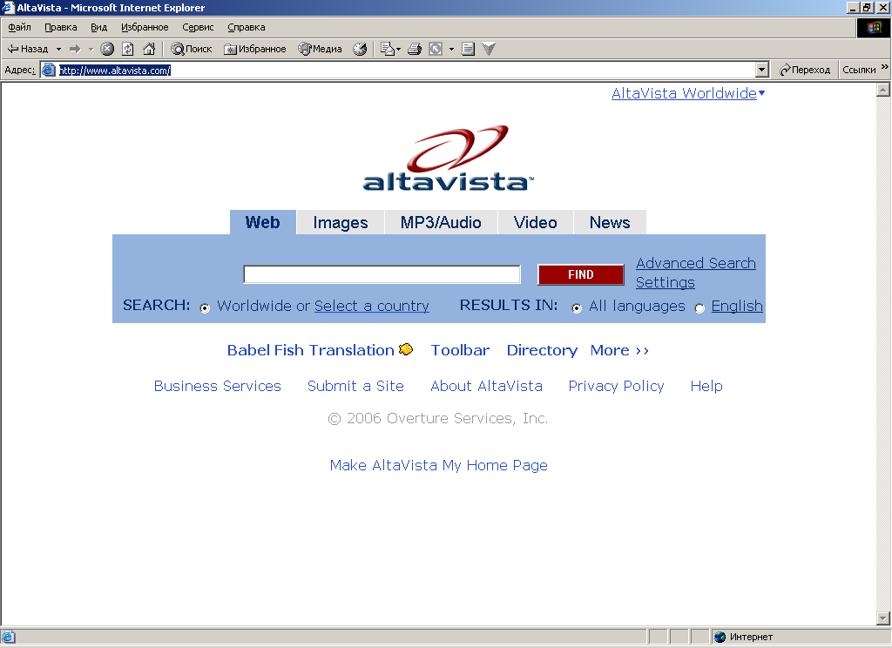This screenshot has height=648, width=892.
Task: Switch to the Images tab
Action: coord(341,222)
